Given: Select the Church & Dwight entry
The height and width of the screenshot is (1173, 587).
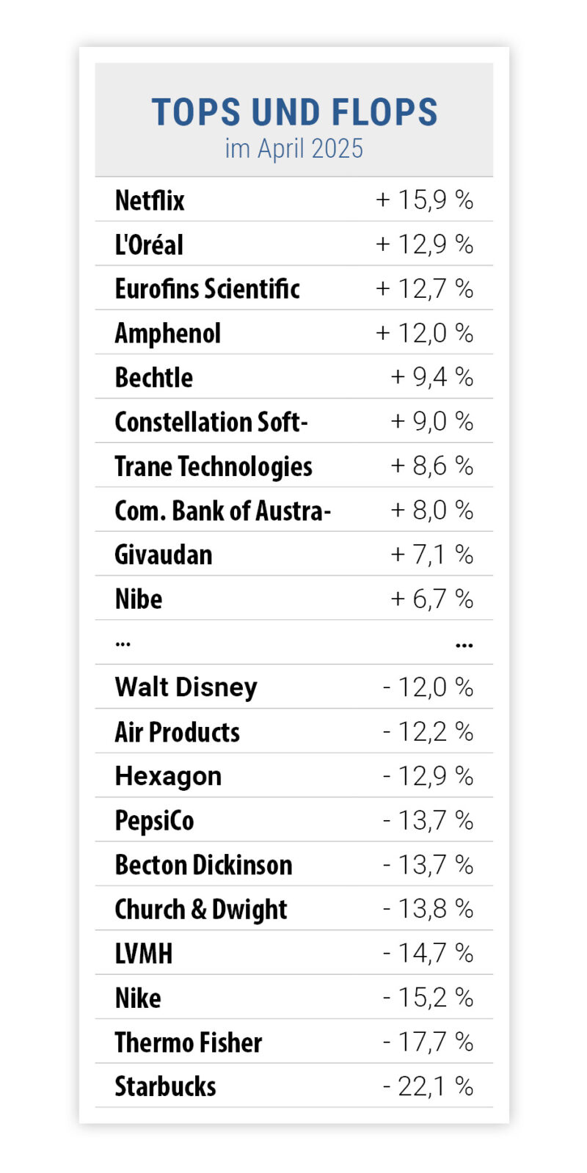Looking at the screenshot, I should 201,909.
